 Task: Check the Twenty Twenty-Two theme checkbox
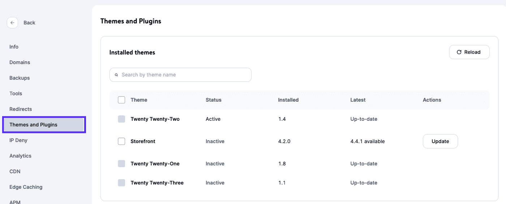(121, 119)
